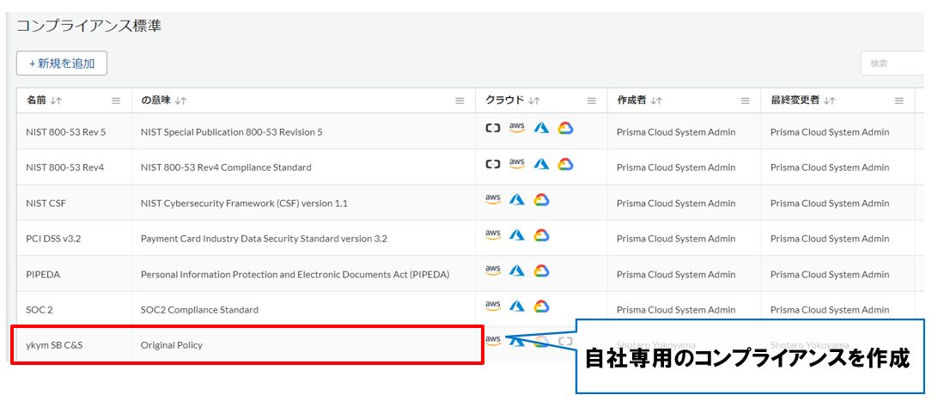This screenshot has height=401, width=944.
Task: Click the 最終変更者 column header label
Action: pyautogui.click(x=795, y=101)
